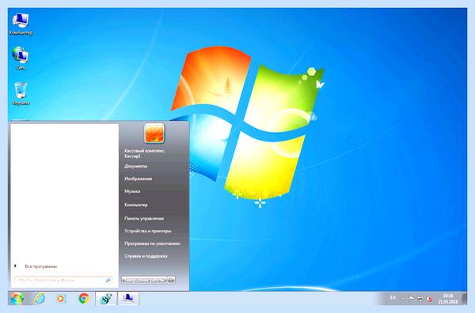Click the Завершение работы button
The image size is (475, 313).
point(144,281)
